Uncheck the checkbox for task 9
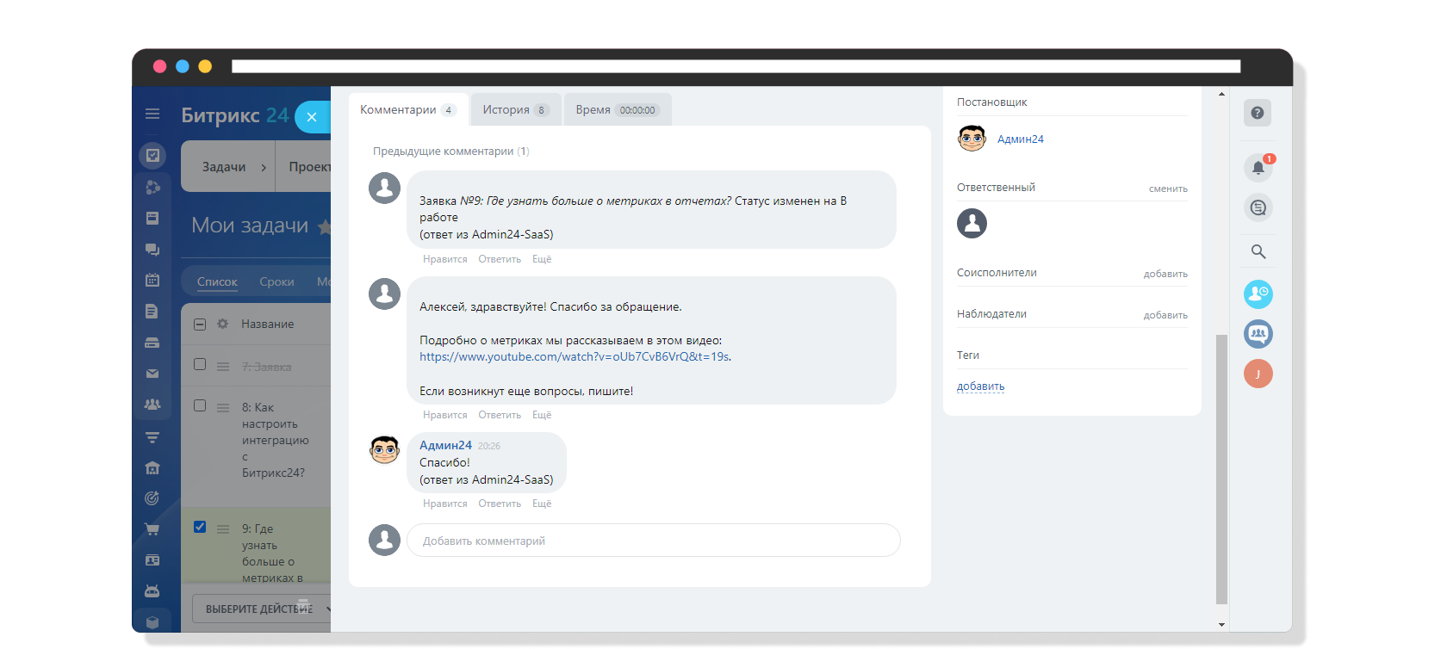The width and height of the screenshot is (1441, 649). [x=200, y=527]
